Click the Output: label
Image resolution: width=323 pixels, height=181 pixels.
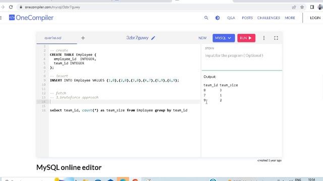(209, 77)
